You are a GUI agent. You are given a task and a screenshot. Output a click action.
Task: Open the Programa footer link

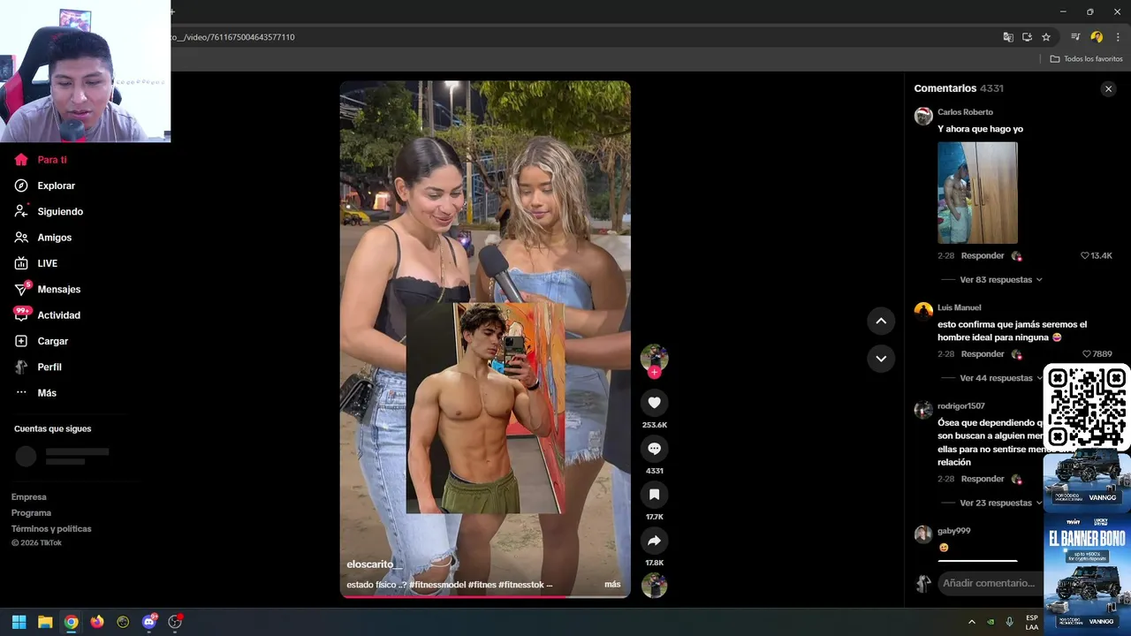click(31, 513)
